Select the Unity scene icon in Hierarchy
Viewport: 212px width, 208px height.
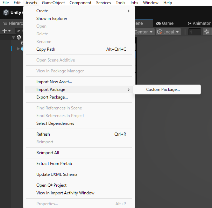point(19,37)
